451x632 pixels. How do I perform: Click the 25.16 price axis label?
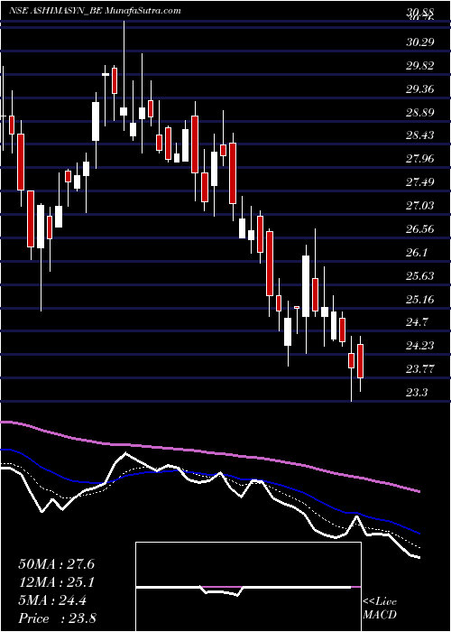coord(421,299)
